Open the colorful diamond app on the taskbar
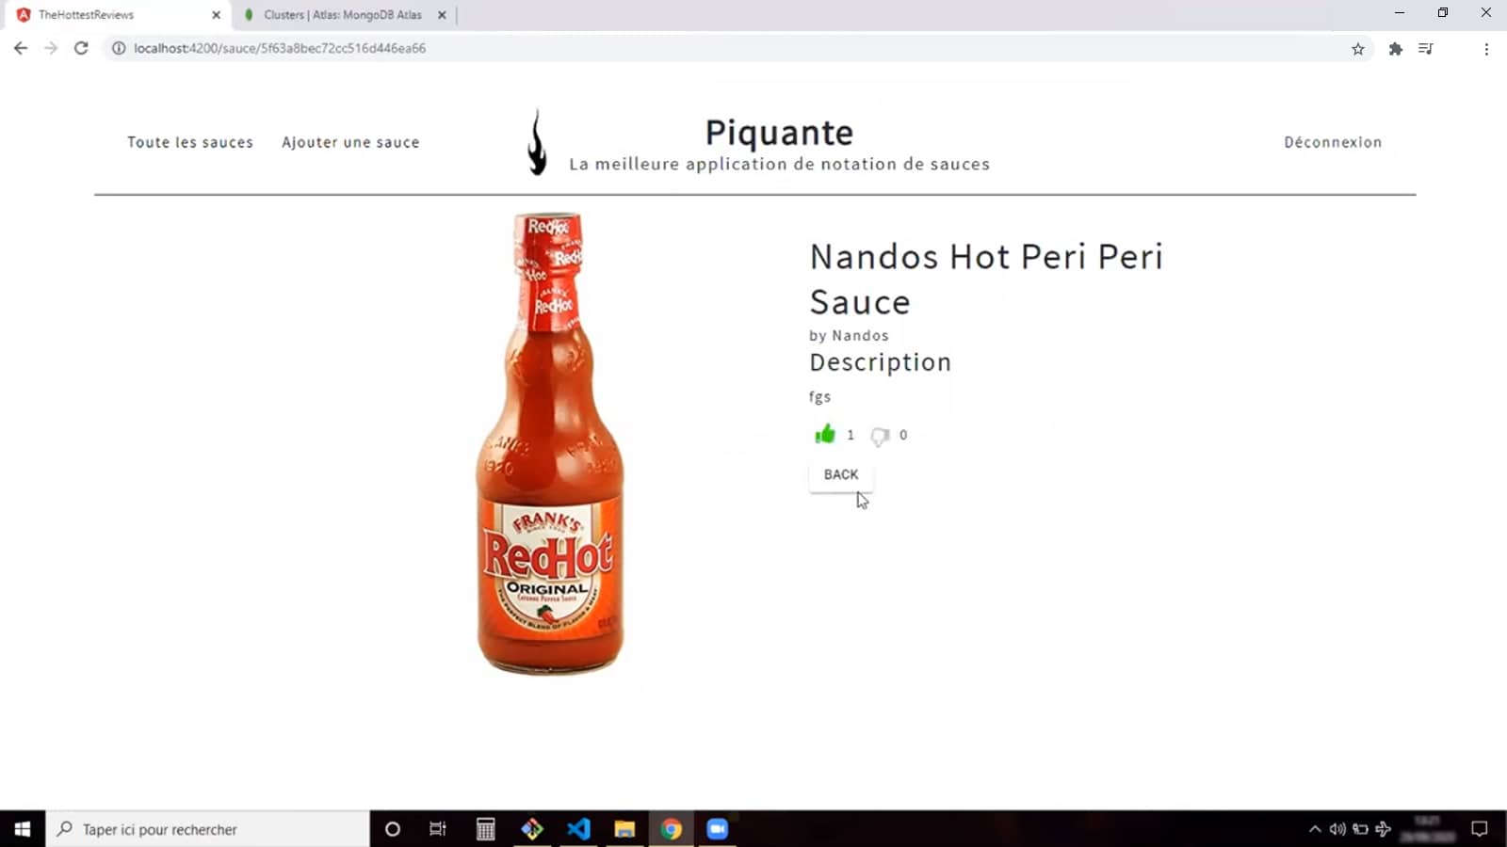Viewport: 1507px width, 847px height. pos(532,829)
